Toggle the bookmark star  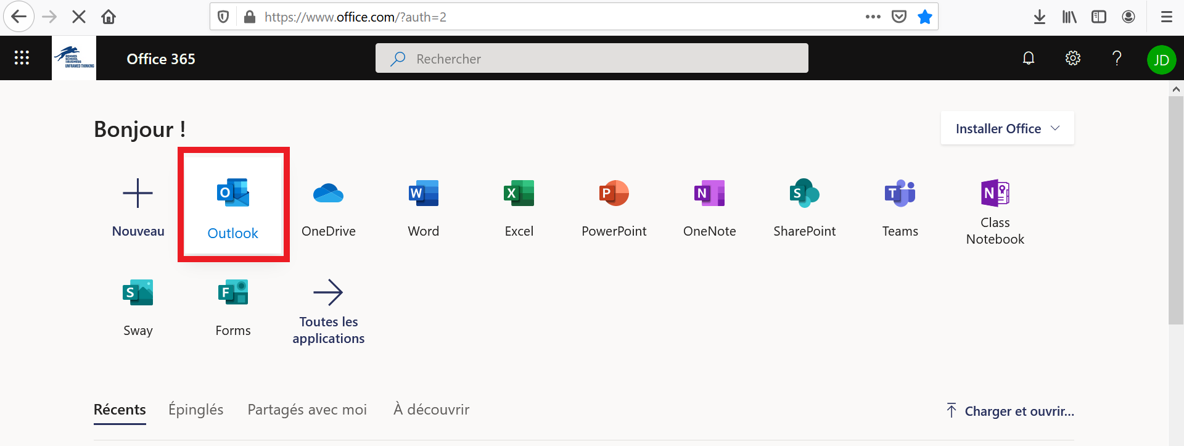coord(925,17)
